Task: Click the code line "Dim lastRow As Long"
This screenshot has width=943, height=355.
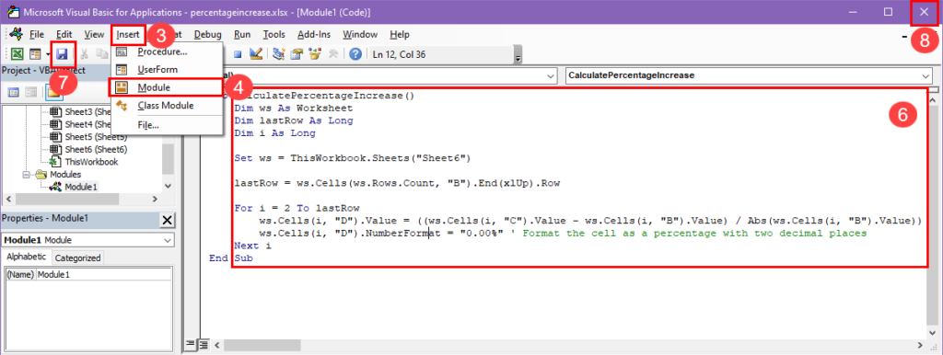Action: coord(294,120)
